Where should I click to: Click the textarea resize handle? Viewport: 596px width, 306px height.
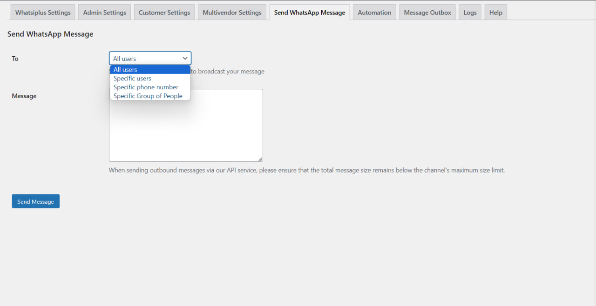pos(261,159)
